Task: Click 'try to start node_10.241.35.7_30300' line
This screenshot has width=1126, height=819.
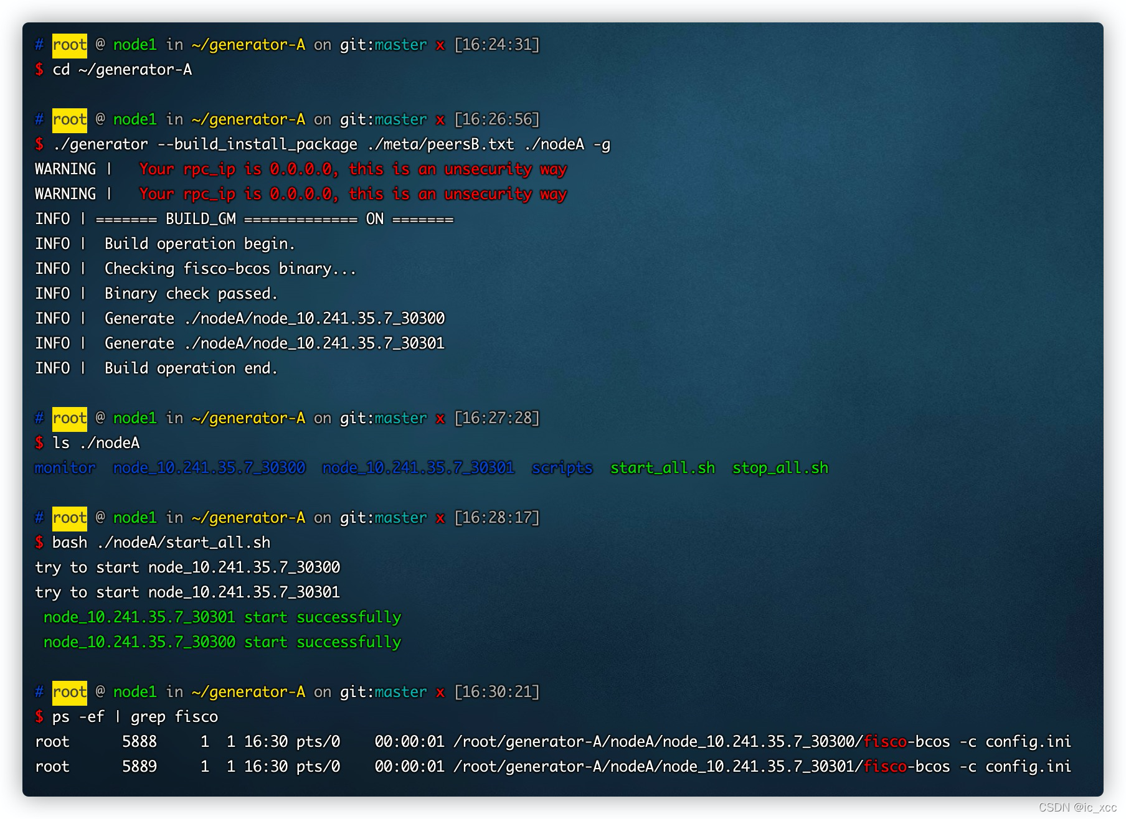Action: pos(187,568)
